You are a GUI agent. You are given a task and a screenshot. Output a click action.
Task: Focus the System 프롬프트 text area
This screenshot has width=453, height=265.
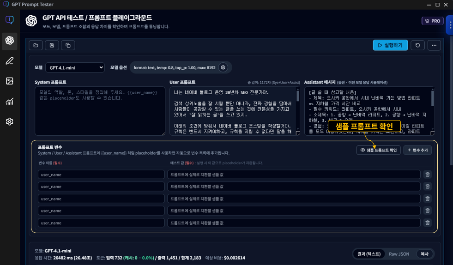click(x=100, y=111)
